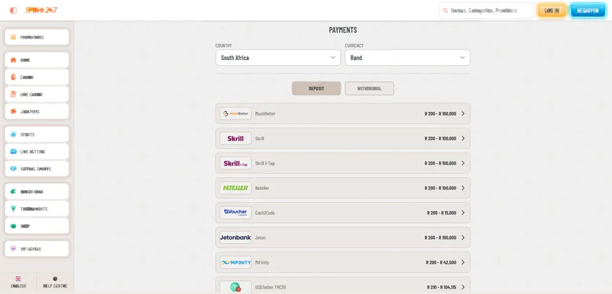
Task: Open Bonus Crab in the sidebar
Action: tap(37, 192)
